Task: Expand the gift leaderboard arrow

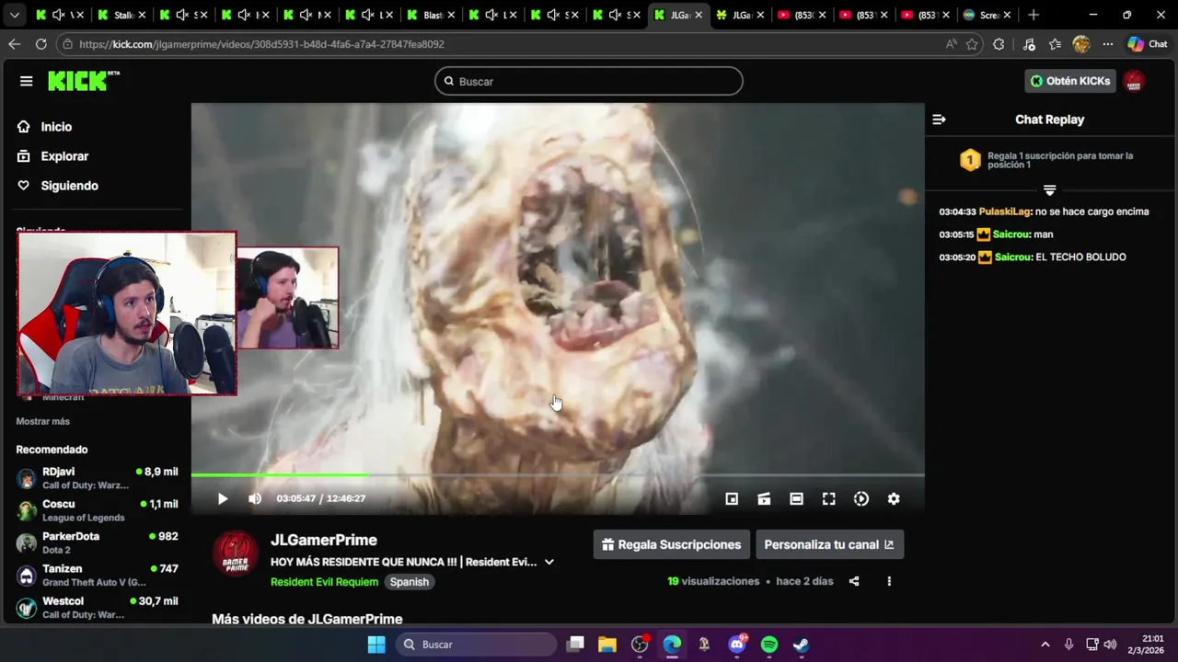Action: (x=1049, y=190)
